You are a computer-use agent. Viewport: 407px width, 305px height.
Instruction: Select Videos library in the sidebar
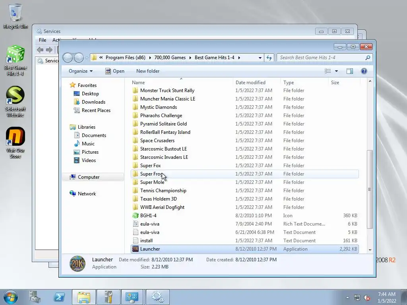pos(89,160)
